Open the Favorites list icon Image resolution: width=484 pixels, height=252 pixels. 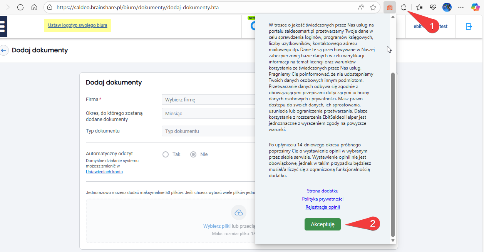[419, 7]
